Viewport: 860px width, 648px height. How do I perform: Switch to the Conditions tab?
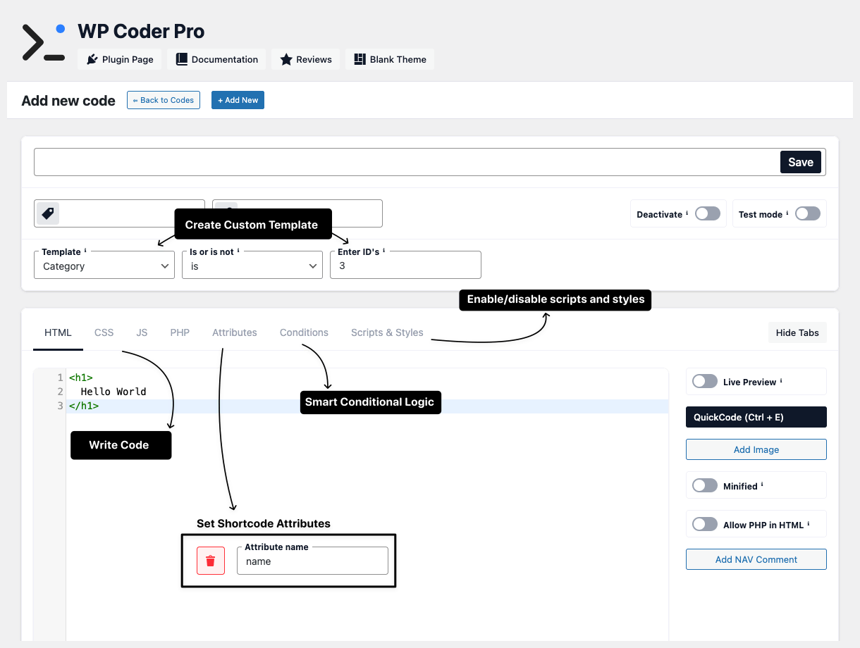[x=304, y=332]
